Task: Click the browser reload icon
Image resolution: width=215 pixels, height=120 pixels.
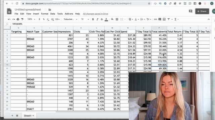Action: 17,4
